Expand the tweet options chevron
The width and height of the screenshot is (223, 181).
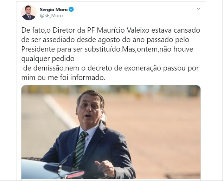[198, 9]
